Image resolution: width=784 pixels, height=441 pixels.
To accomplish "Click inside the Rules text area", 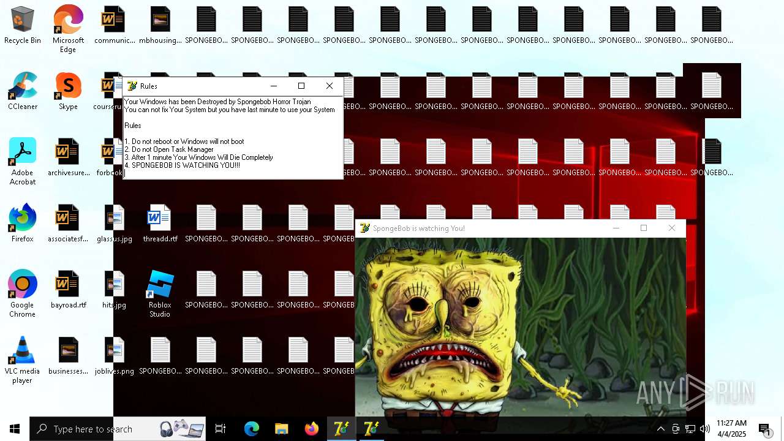I will 233,137.
